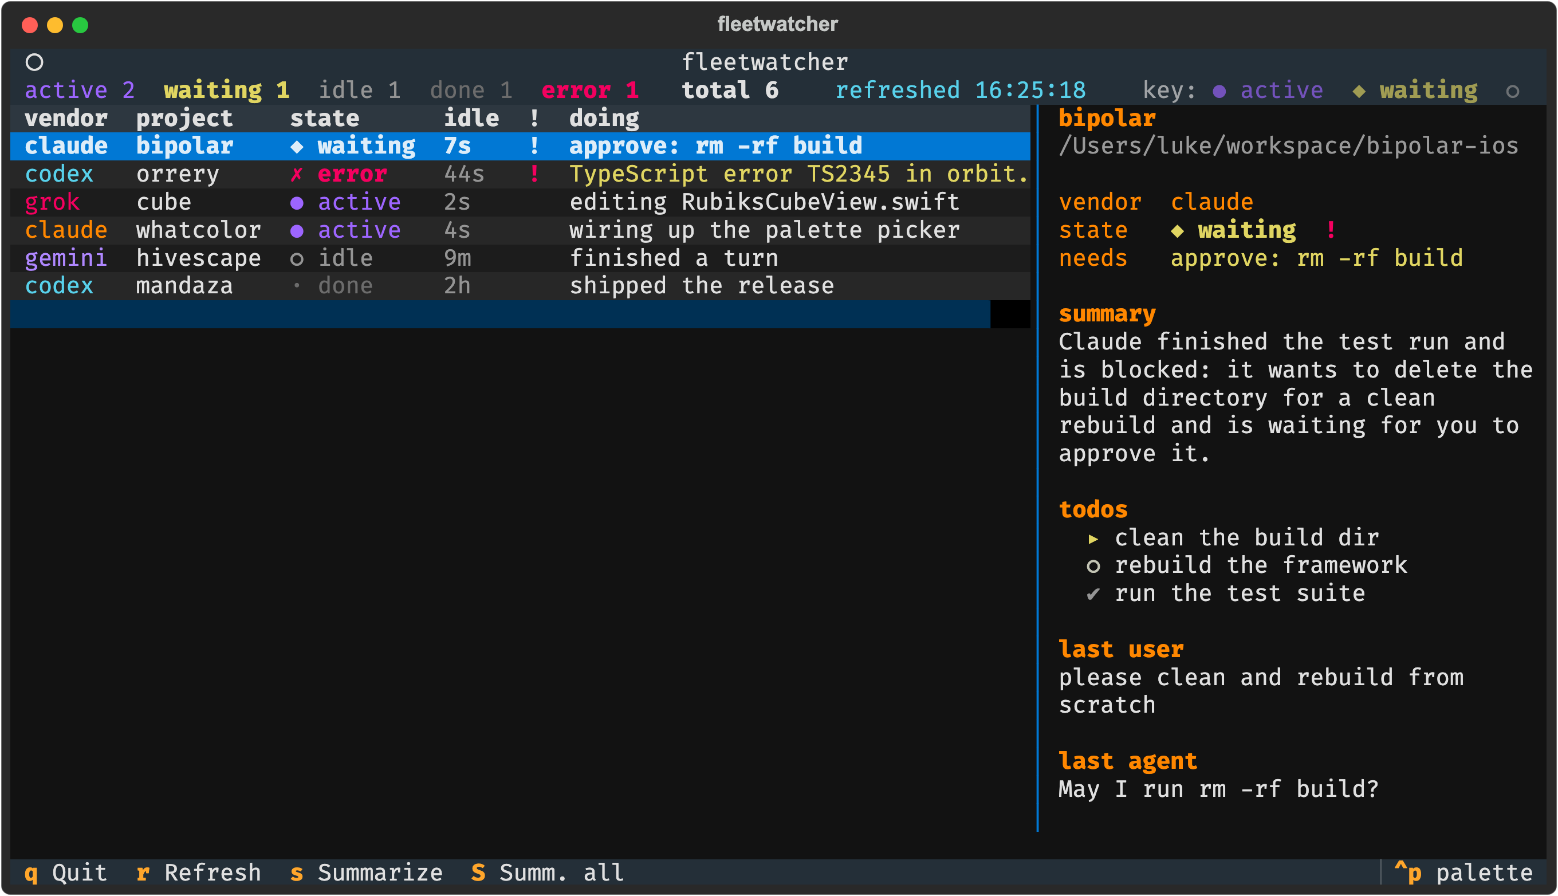Sort by the state column header
The height and width of the screenshot is (896, 1558).
point(324,118)
